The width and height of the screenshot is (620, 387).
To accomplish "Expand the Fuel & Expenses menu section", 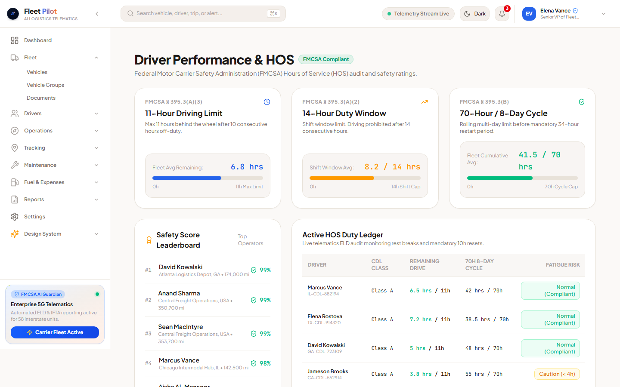I will click(x=96, y=182).
